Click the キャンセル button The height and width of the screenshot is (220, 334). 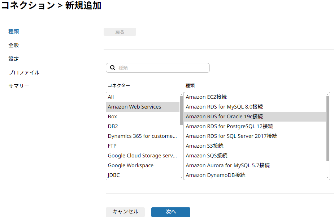click(125, 212)
